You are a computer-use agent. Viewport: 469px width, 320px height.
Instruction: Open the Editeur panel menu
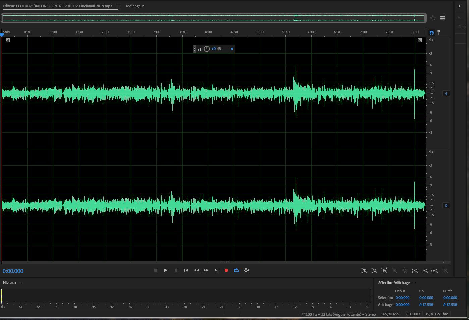tap(117, 6)
